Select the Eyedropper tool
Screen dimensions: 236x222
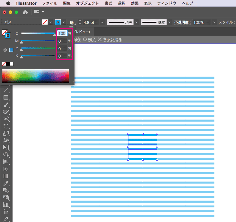[x=6, y=183]
